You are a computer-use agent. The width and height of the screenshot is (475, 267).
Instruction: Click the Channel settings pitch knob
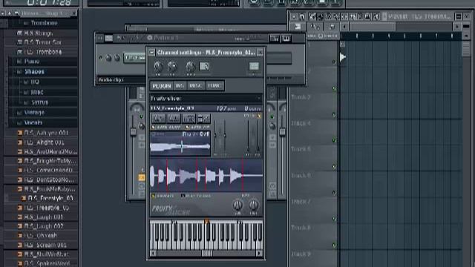click(x=191, y=66)
